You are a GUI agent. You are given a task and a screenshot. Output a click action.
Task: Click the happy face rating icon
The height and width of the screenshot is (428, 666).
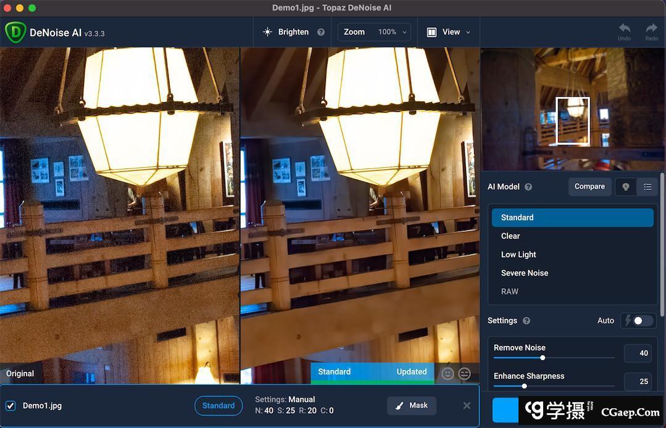pyautogui.click(x=447, y=373)
